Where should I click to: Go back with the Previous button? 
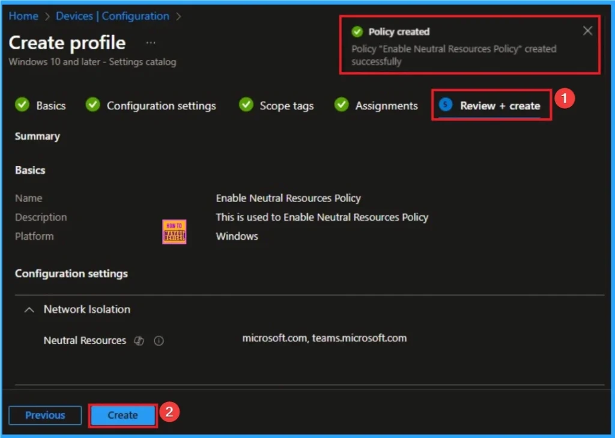pyautogui.click(x=45, y=415)
